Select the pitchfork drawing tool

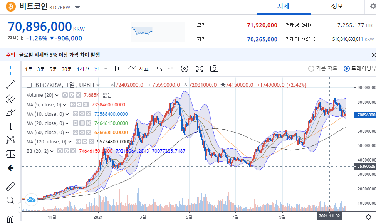(10, 98)
